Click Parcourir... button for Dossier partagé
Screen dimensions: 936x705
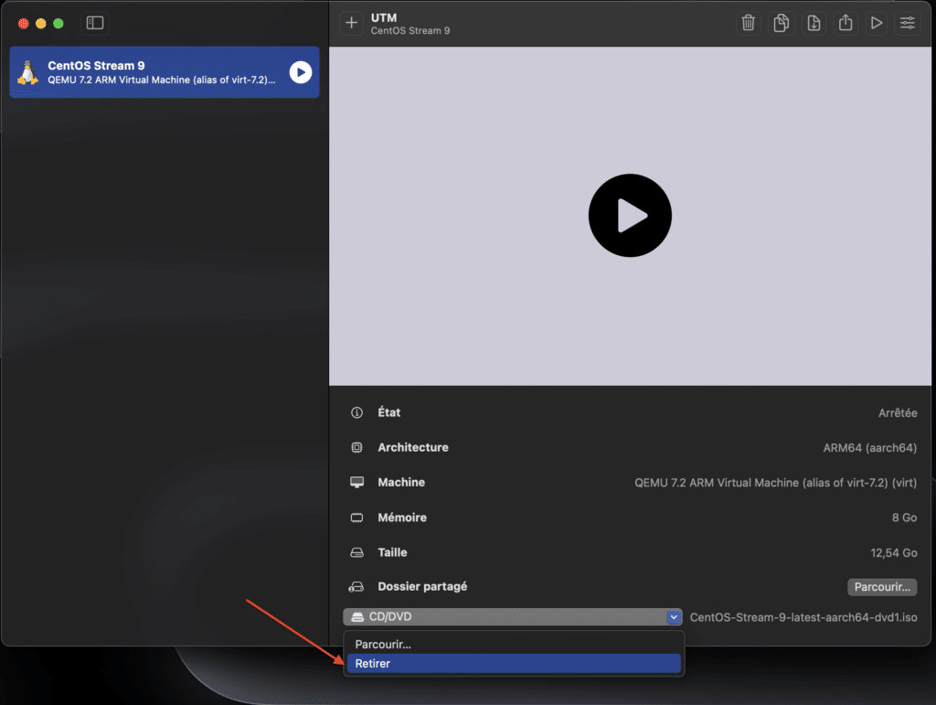pyautogui.click(x=882, y=587)
